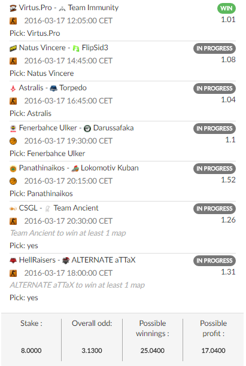The height and width of the screenshot is (366, 246).
Task: Click the ALTERNATE aTTaX team logo
Action: pyautogui.click(x=66, y=261)
